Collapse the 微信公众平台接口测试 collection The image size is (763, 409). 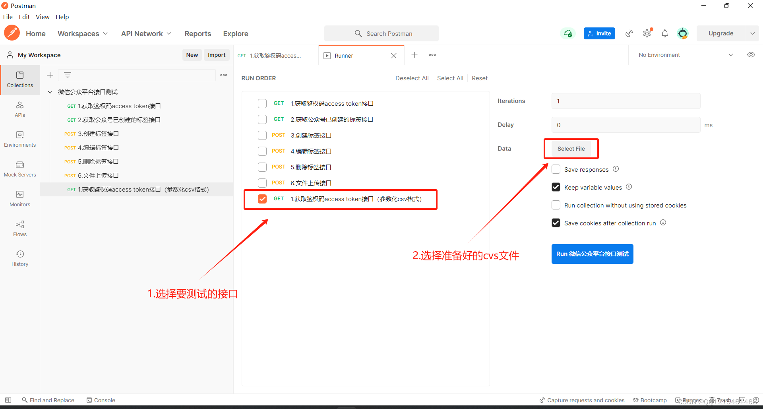tap(50, 92)
